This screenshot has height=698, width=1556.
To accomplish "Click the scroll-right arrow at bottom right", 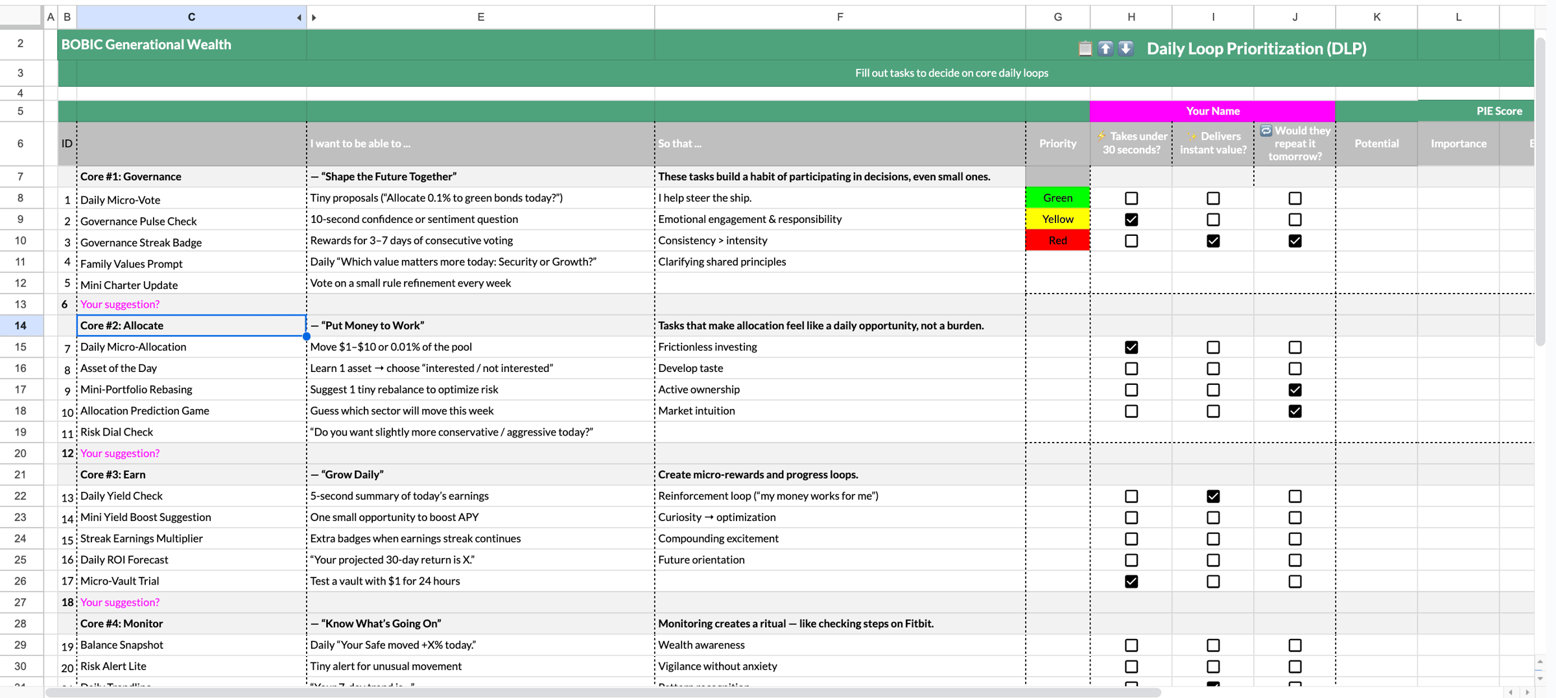I will tap(1527, 692).
